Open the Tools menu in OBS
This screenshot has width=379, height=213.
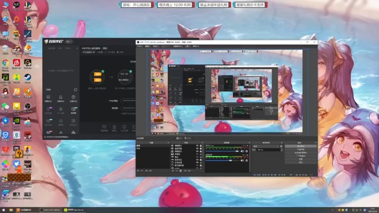(x=188, y=46)
